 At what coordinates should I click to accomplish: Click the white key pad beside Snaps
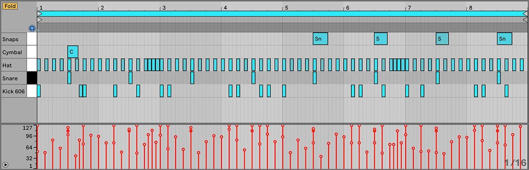pyautogui.click(x=32, y=39)
